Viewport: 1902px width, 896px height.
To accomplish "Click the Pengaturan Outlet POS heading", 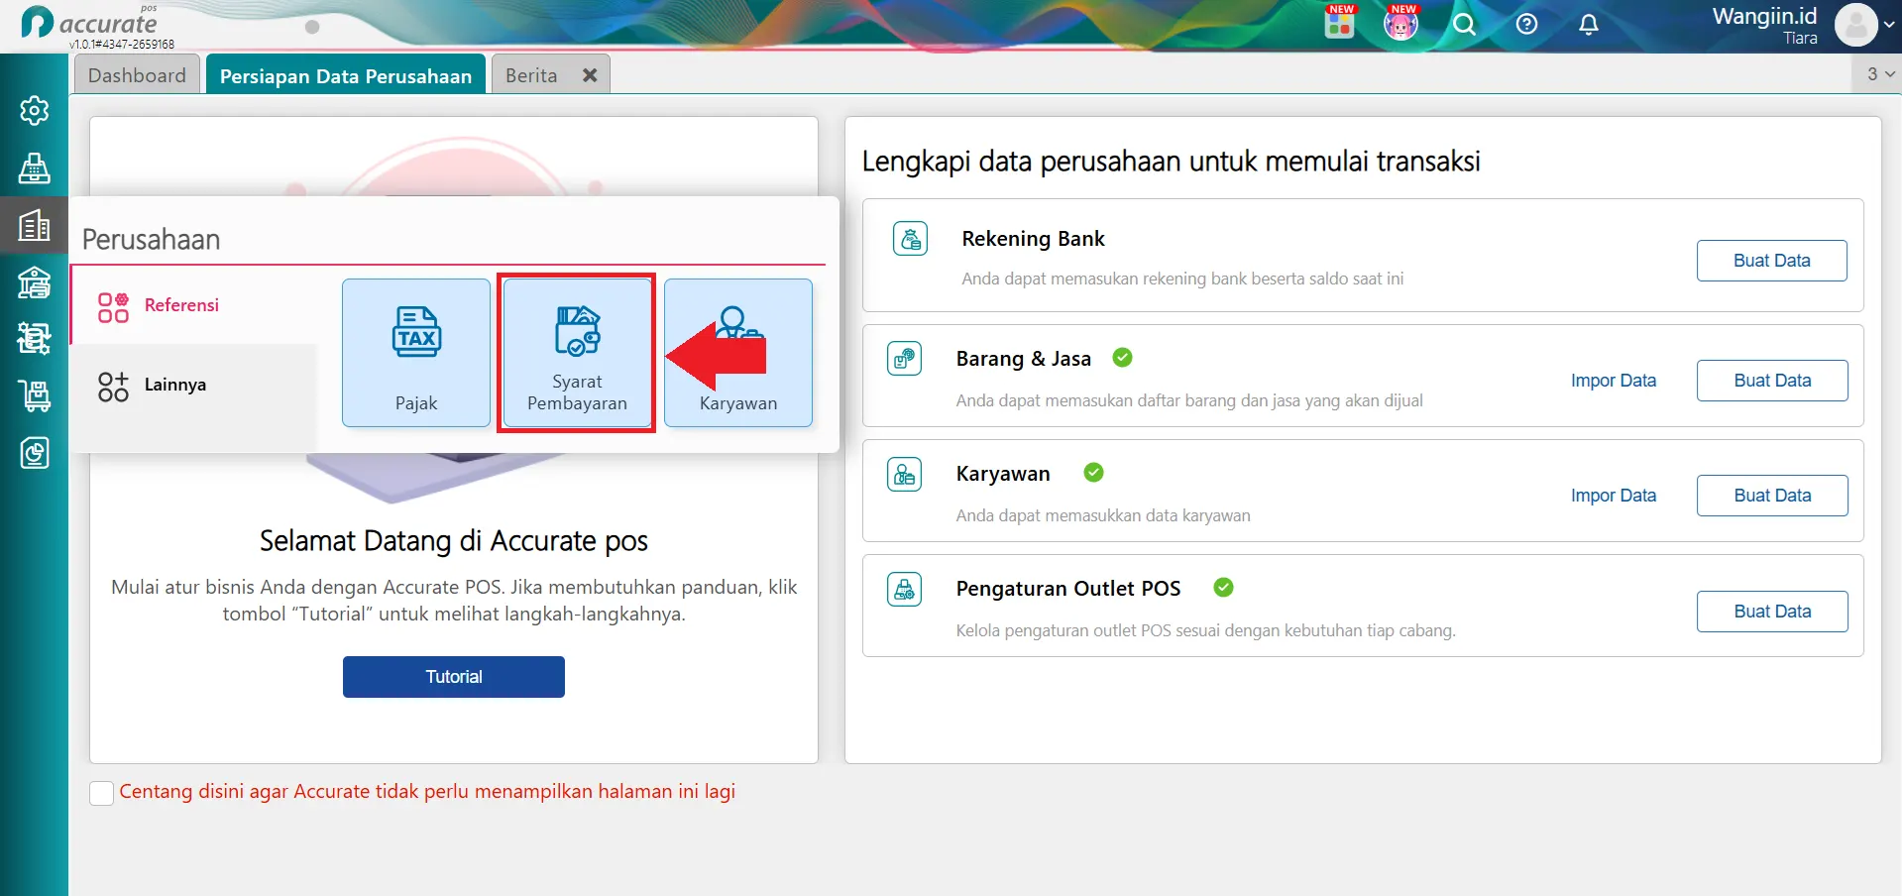I will click(x=1068, y=589).
